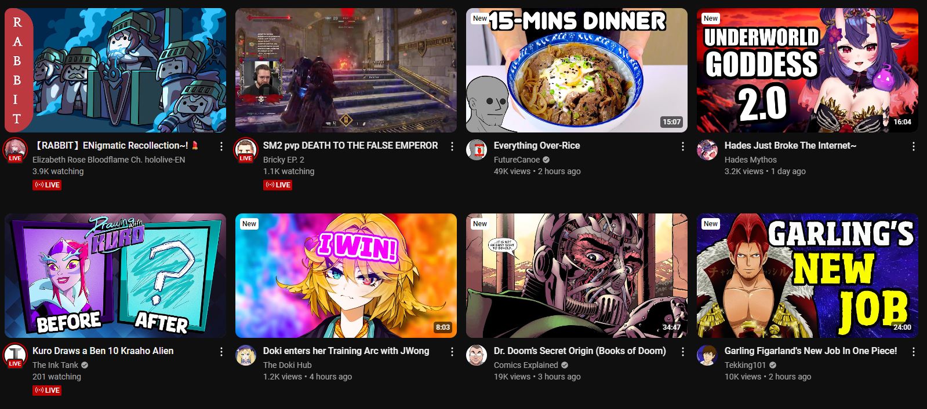
Task: Click the LIVE badge under The Ink Tank stream
Action: pyautogui.click(x=47, y=390)
